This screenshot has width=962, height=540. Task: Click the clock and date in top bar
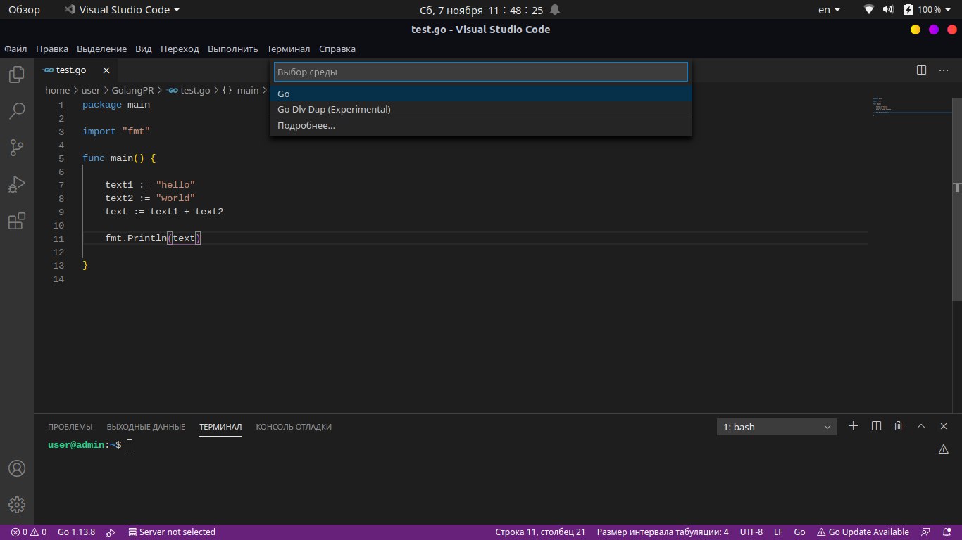pyautogui.click(x=482, y=10)
